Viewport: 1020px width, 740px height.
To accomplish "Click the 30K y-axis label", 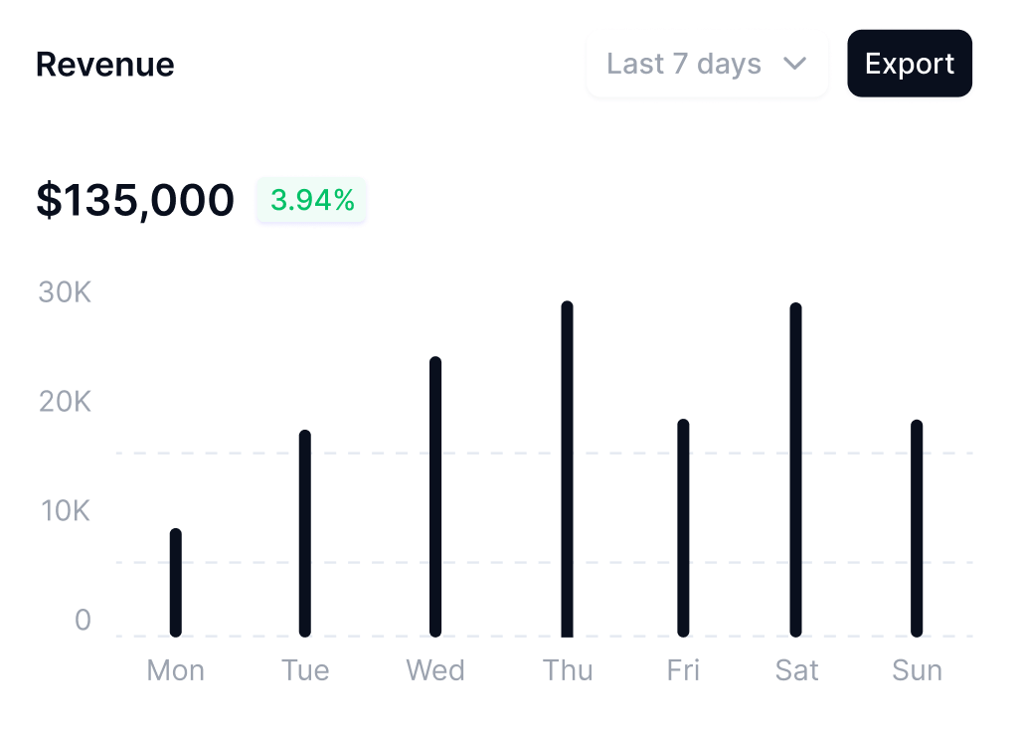I will coord(65,292).
